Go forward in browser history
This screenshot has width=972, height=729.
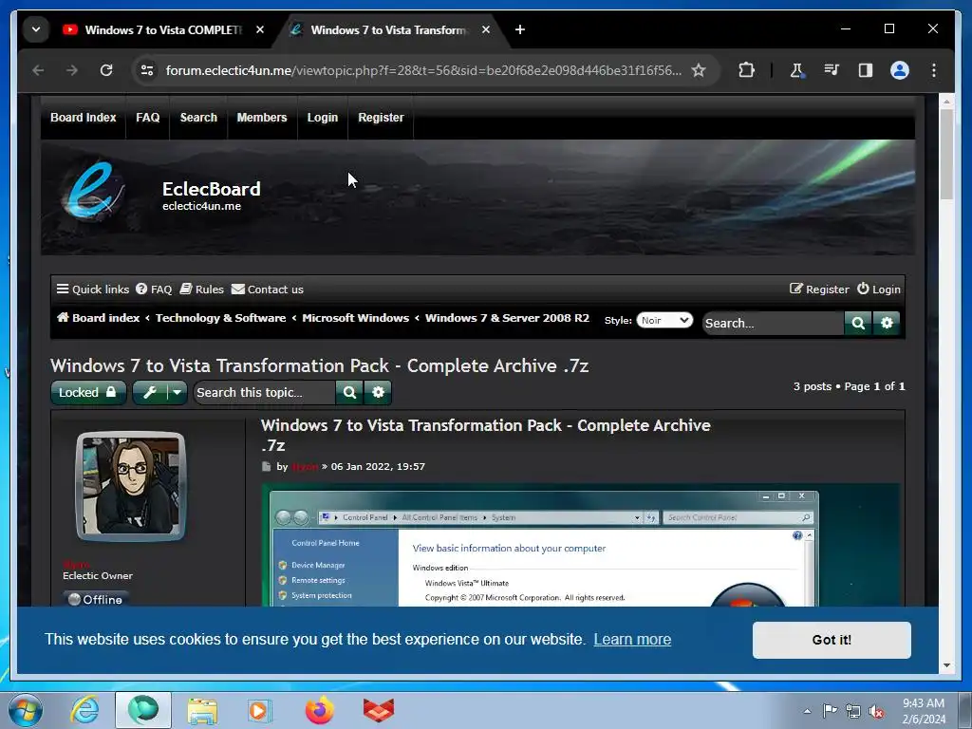point(72,70)
